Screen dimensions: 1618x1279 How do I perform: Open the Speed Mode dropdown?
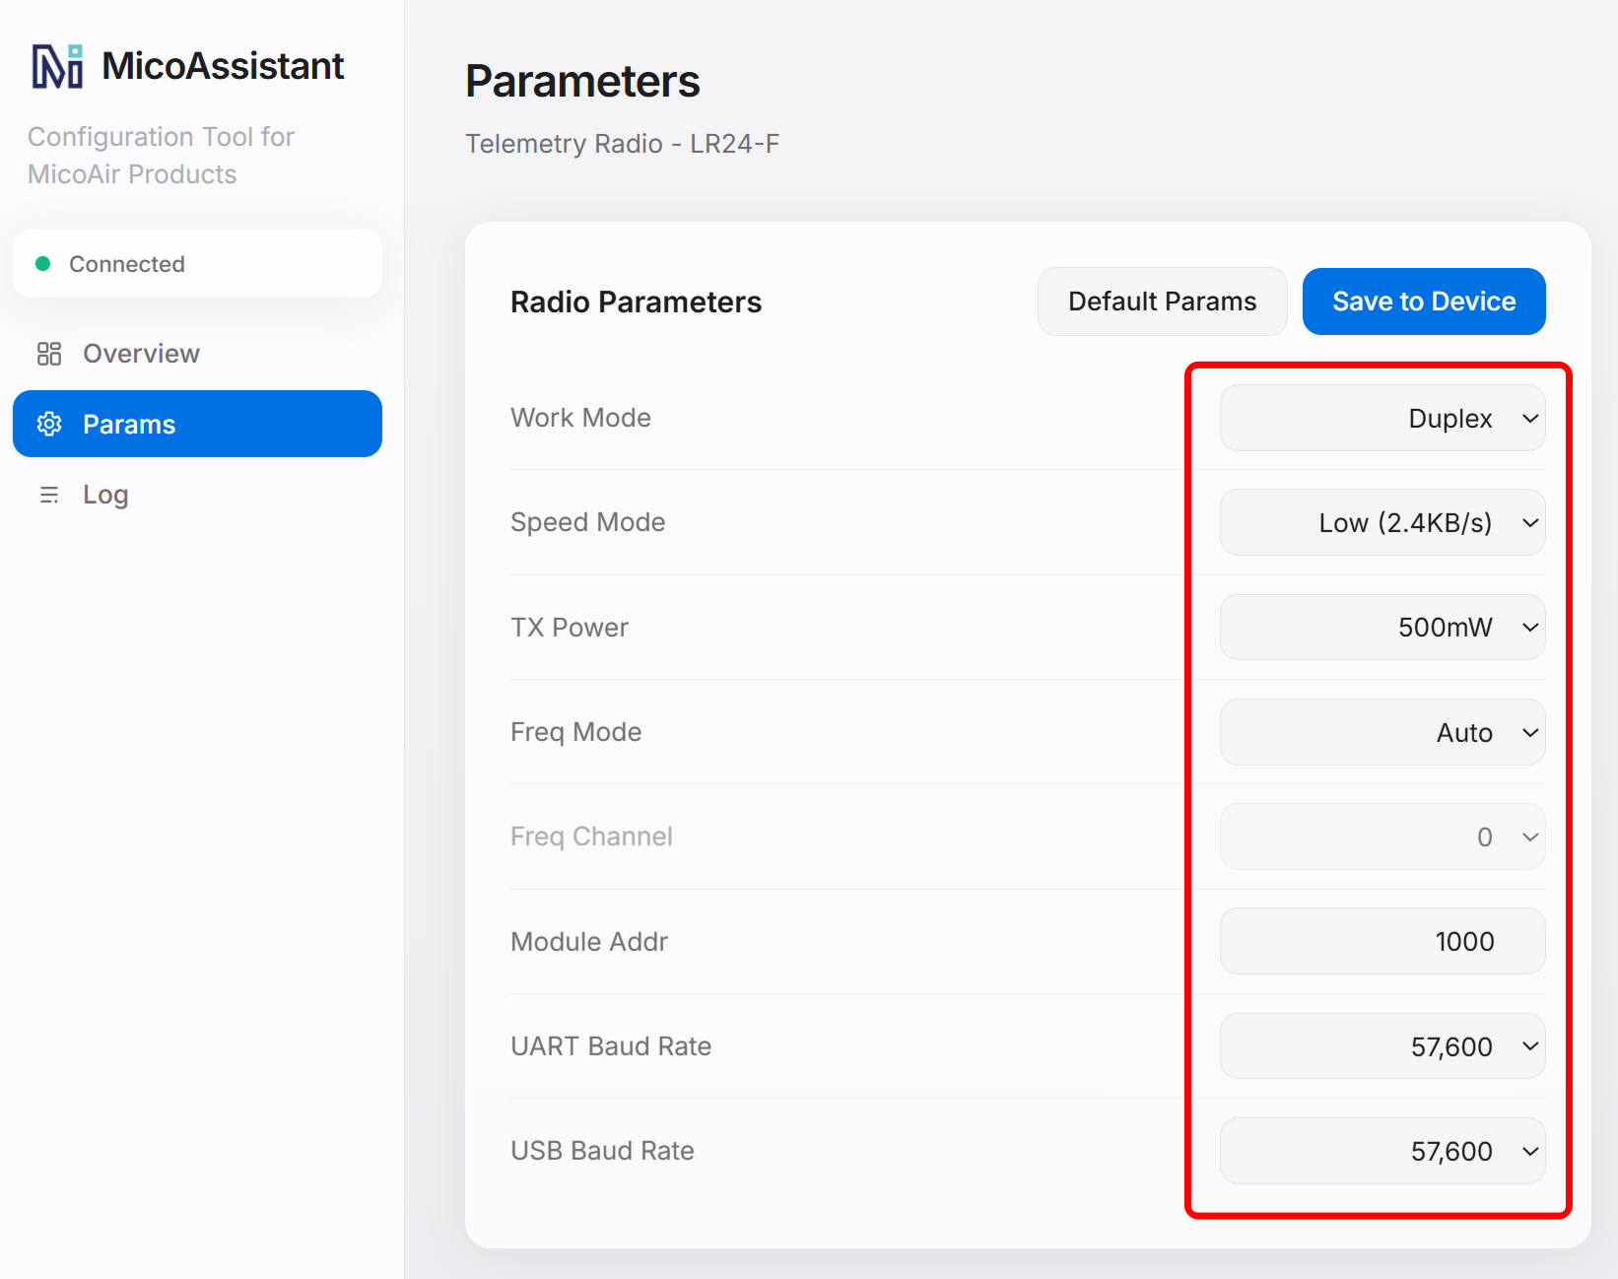point(1382,522)
